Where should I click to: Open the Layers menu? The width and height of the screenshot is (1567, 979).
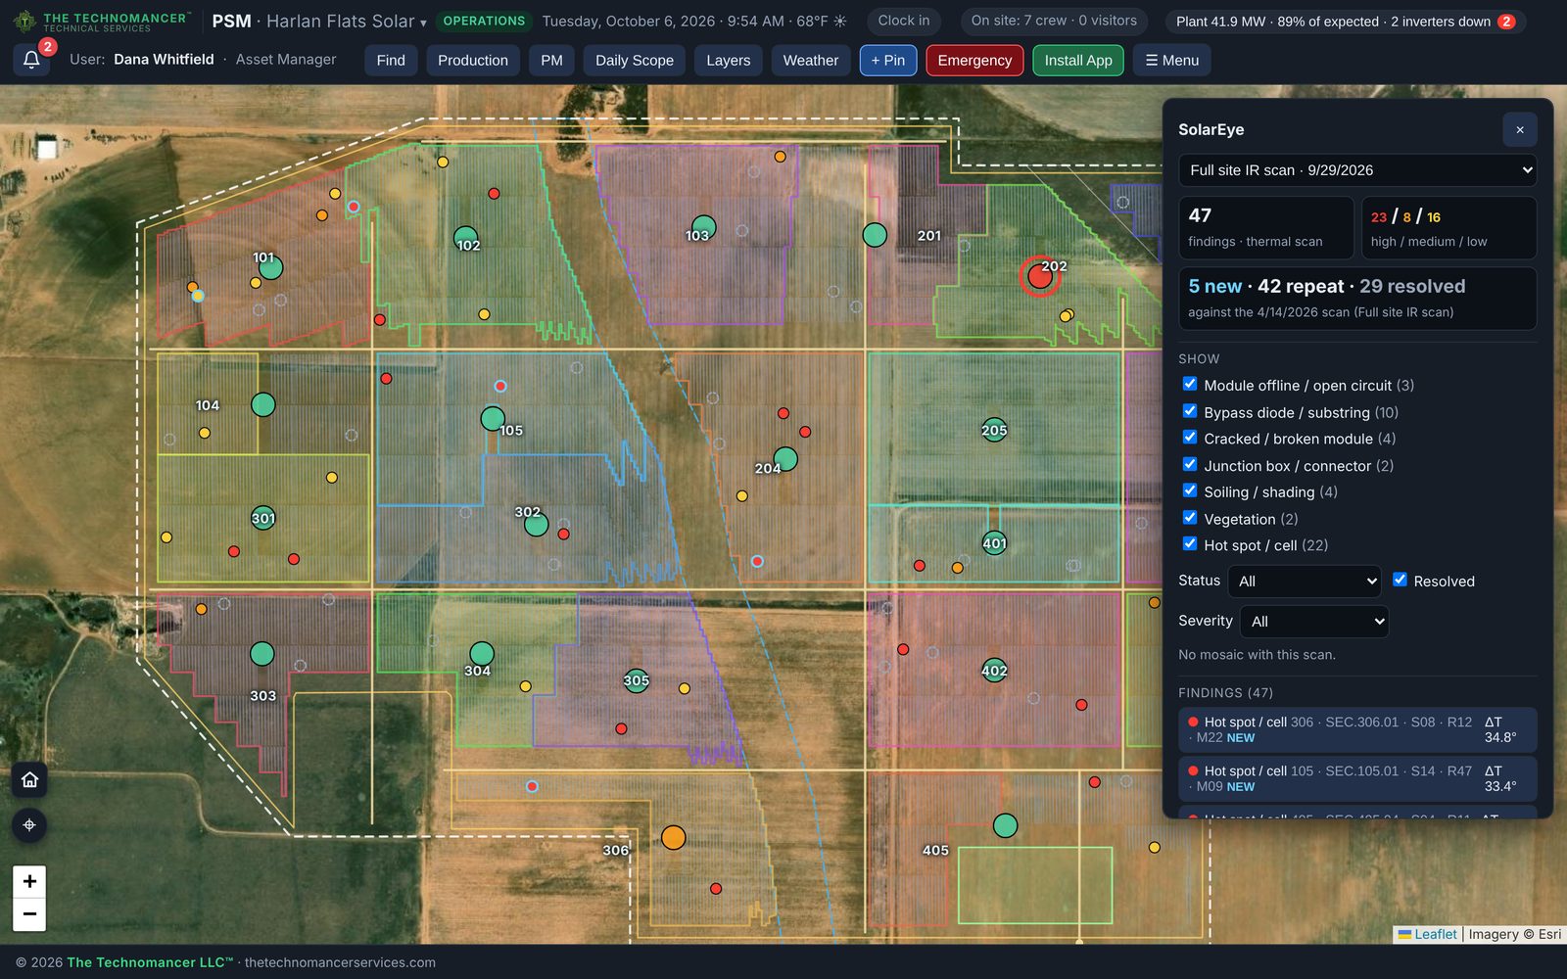click(729, 61)
